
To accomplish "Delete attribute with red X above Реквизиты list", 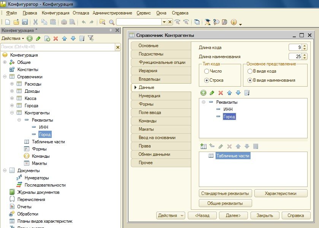I will [x=221, y=93].
